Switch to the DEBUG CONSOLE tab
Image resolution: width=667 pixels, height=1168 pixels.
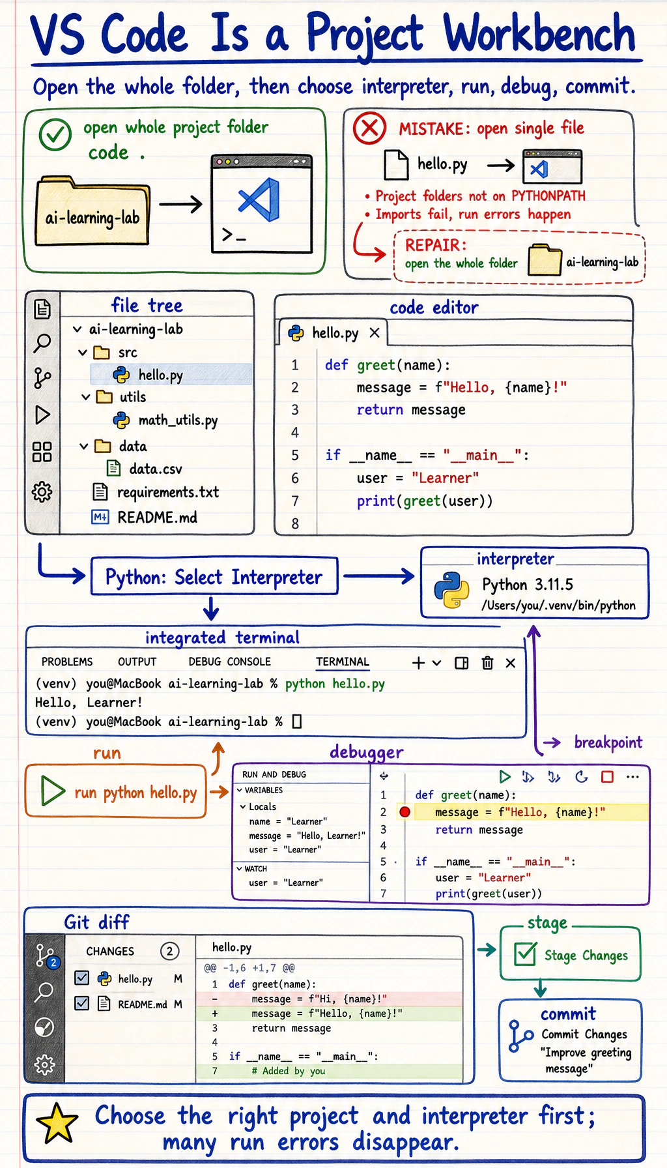coord(229,662)
